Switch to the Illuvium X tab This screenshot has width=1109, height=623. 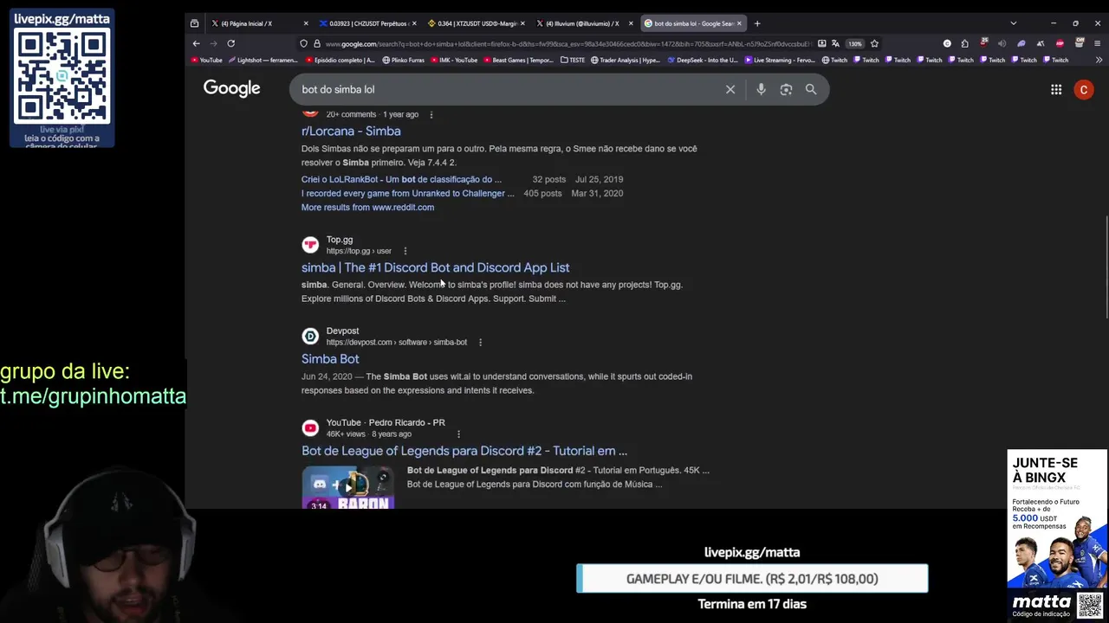[584, 23]
